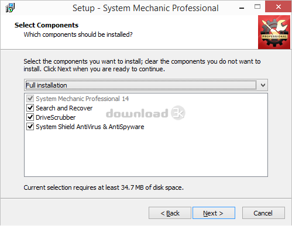Minimize the setup window
The image size is (292, 226).
pos(242,8)
